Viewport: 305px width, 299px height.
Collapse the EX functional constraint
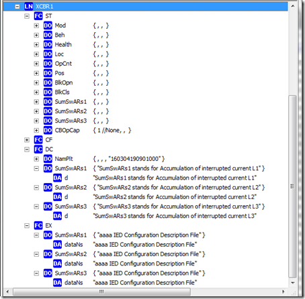[x=27, y=225]
